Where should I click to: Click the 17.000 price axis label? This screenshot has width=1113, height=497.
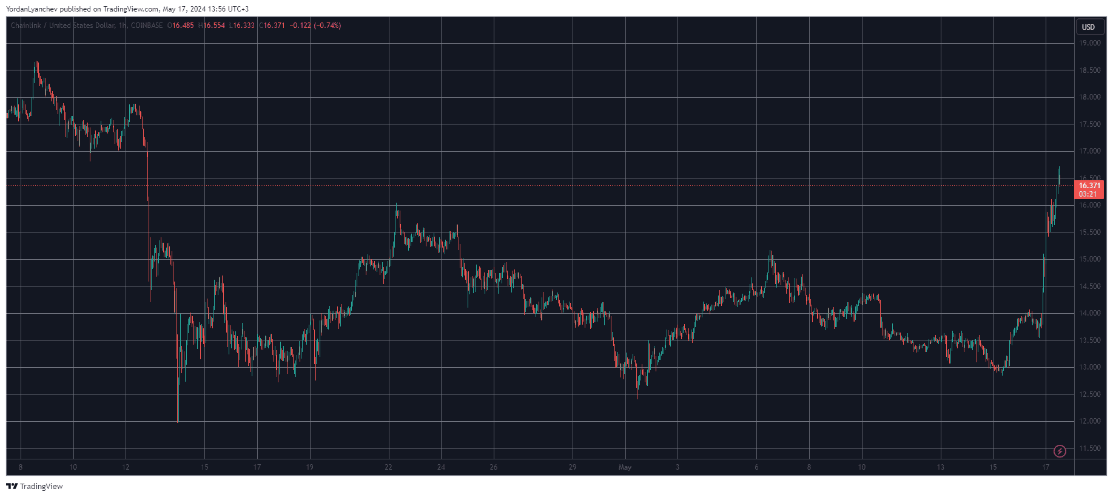[1089, 151]
